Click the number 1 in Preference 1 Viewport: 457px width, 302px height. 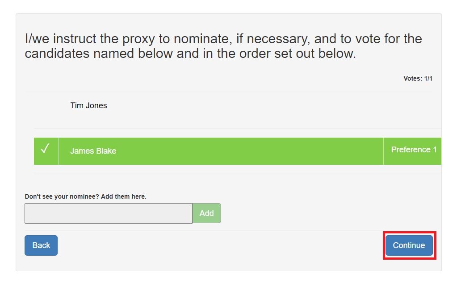pos(434,150)
